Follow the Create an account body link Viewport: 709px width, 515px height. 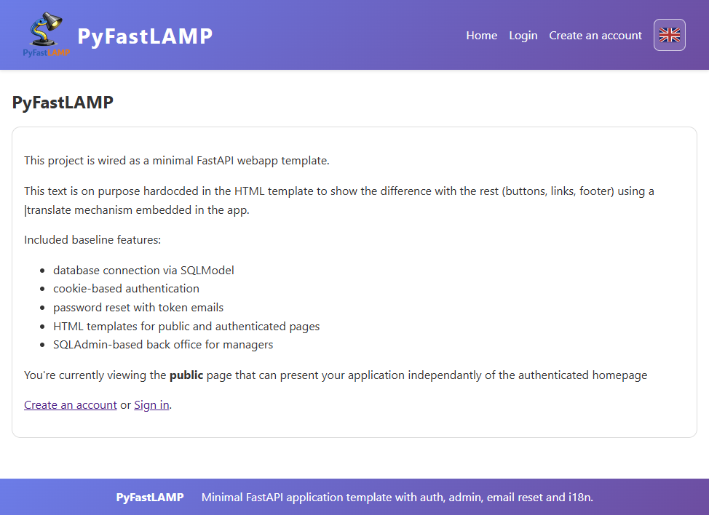tap(70, 405)
